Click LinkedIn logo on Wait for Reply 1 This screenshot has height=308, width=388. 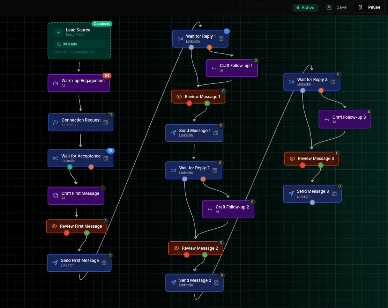[x=221, y=39]
